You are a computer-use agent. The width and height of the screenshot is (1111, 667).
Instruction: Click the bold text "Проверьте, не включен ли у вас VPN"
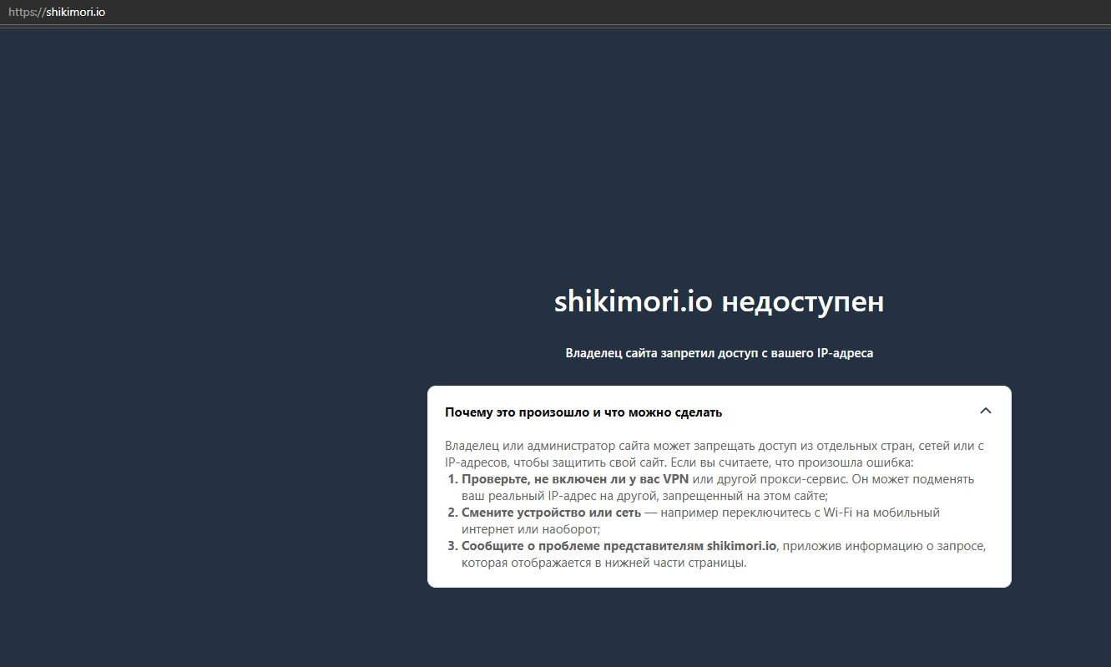point(575,479)
